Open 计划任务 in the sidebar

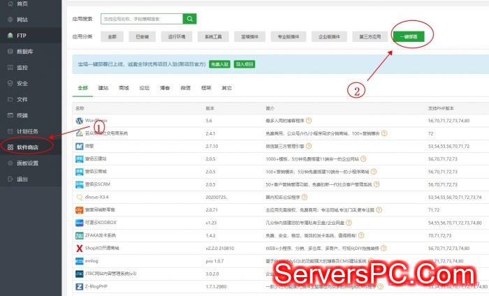pos(28,131)
